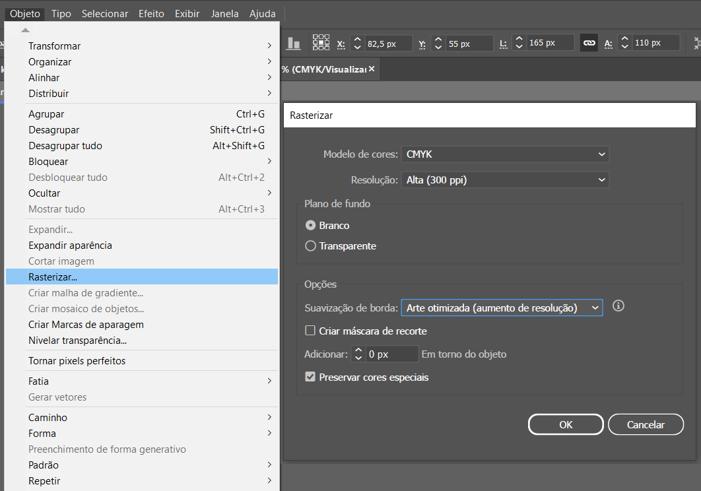Click the Adicionar px stepper arrows
The width and height of the screenshot is (701, 491).
(358, 354)
